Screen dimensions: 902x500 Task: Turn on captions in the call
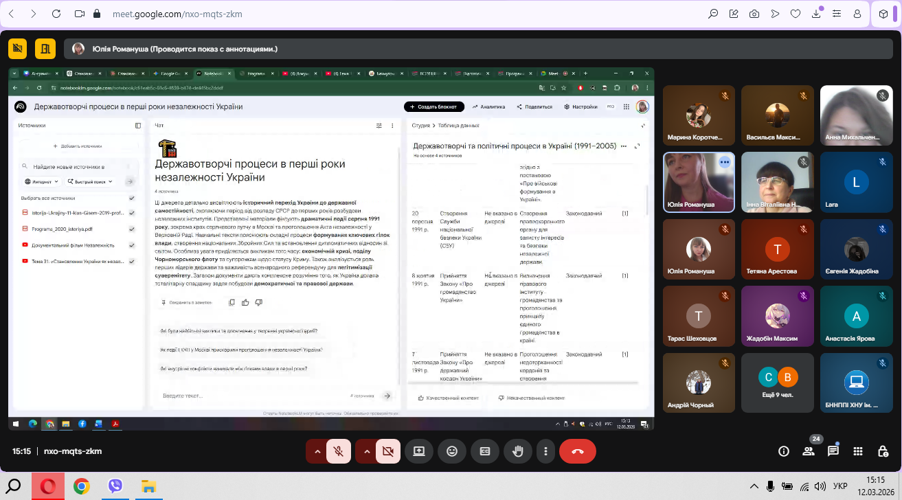pos(485,451)
